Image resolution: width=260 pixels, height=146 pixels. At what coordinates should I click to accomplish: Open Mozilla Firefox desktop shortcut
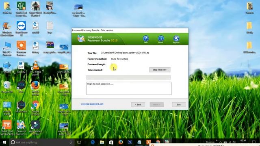[x=35, y=88]
